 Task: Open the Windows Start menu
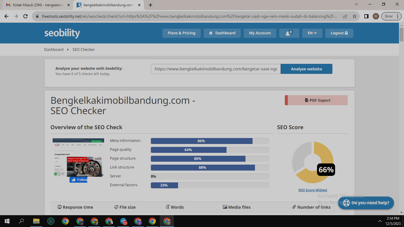tap(7, 221)
